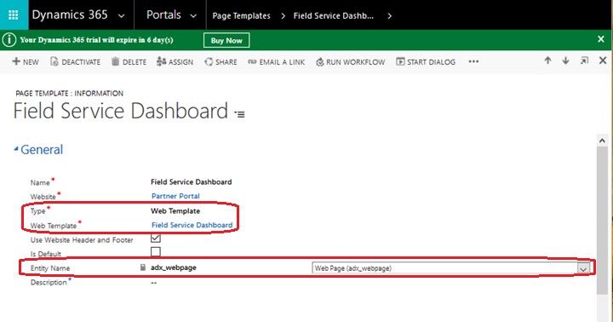Open the Portals area dropdown
Viewport: 613px width, 322px height.
(x=193, y=16)
